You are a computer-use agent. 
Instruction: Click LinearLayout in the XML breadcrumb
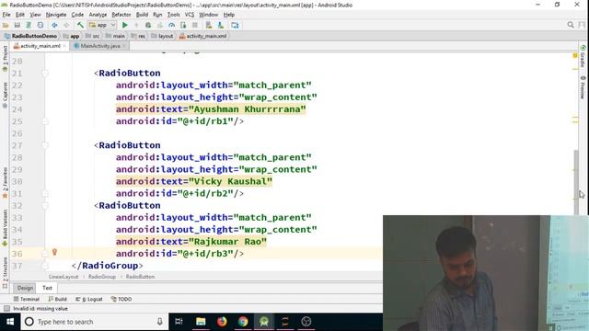[x=64, y=277]
